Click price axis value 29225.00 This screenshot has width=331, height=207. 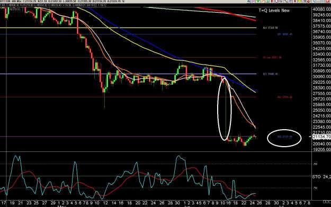[x=321, y=82]
